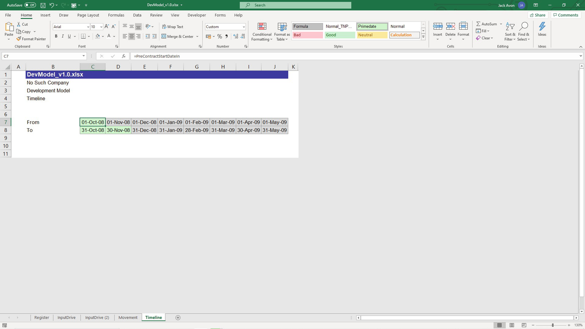Image resolution: width=585 pixels, height=329 pixels.
Task: Save the workbook from the quick access toolbar
Action: [43, 5]
